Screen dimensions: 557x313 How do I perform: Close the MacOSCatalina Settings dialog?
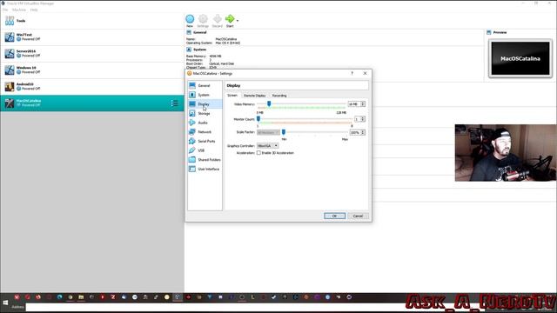coord(365,73)
